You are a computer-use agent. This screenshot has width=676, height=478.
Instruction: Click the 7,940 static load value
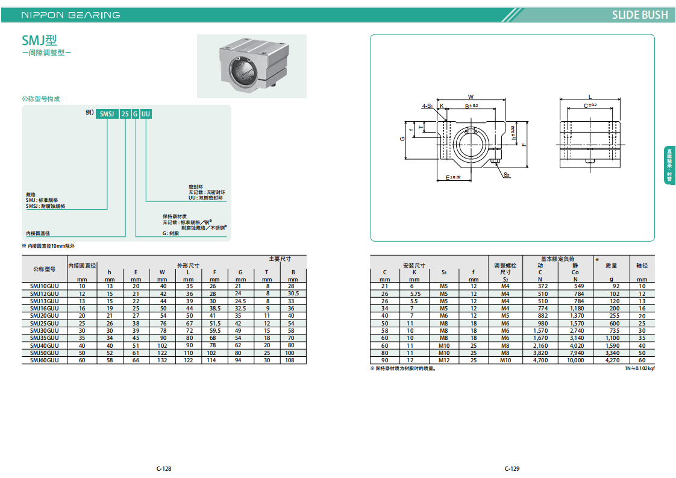(577, 353)
